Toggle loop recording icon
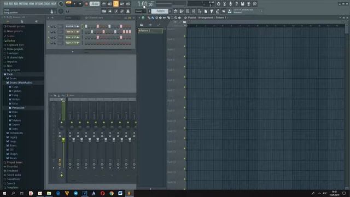350x197 pixels. click(x=128, y=4)
